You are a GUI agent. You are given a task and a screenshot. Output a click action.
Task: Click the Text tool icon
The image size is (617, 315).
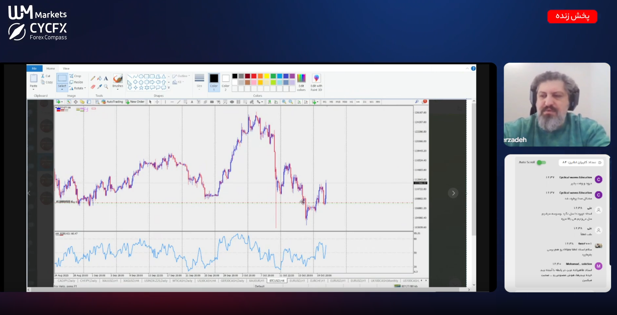coord(106,78)
